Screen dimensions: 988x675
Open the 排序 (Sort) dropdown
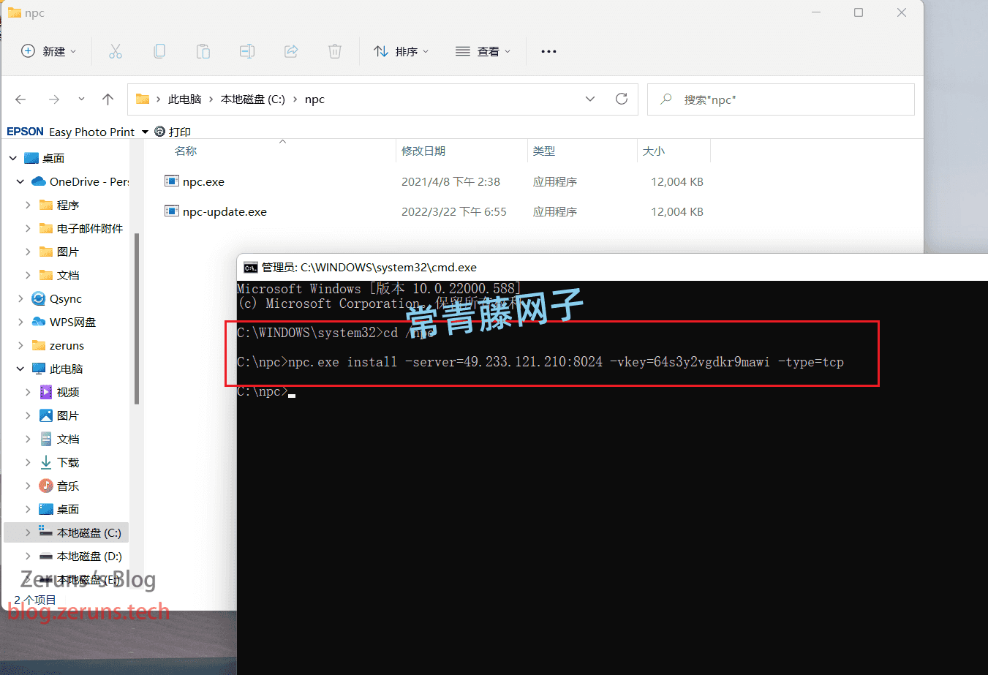pos(401,51)
